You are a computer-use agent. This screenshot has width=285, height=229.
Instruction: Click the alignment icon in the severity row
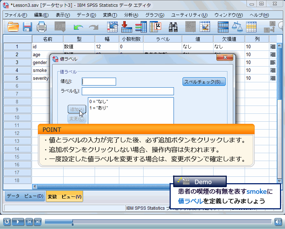[x=272, y=78]
